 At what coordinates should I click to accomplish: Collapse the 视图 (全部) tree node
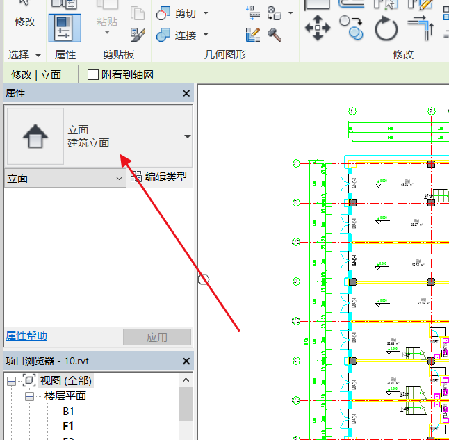[12, 381]
